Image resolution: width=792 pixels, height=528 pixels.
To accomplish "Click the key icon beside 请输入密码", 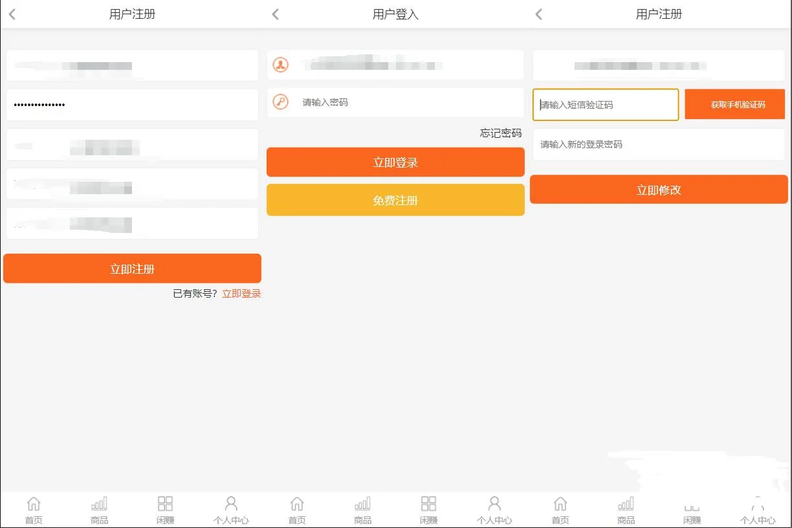I will coord(280,102).
